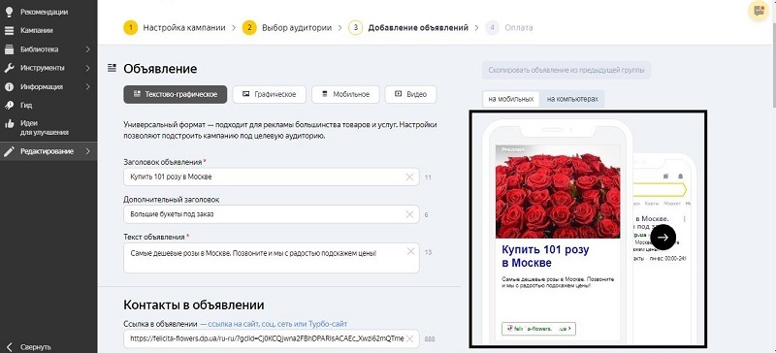776x353 pixels.
Task: Click Скопировать объявление из предыдущей группы
Action: point(566,70)
